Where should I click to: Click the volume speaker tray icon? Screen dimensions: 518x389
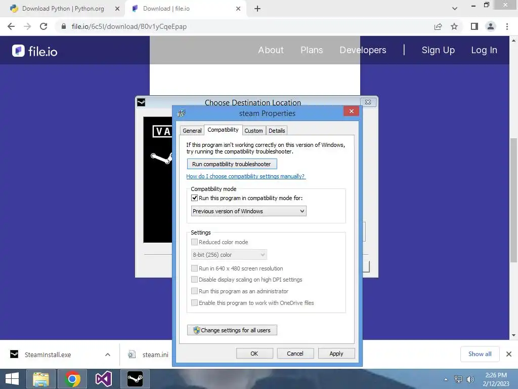[470, 379]
